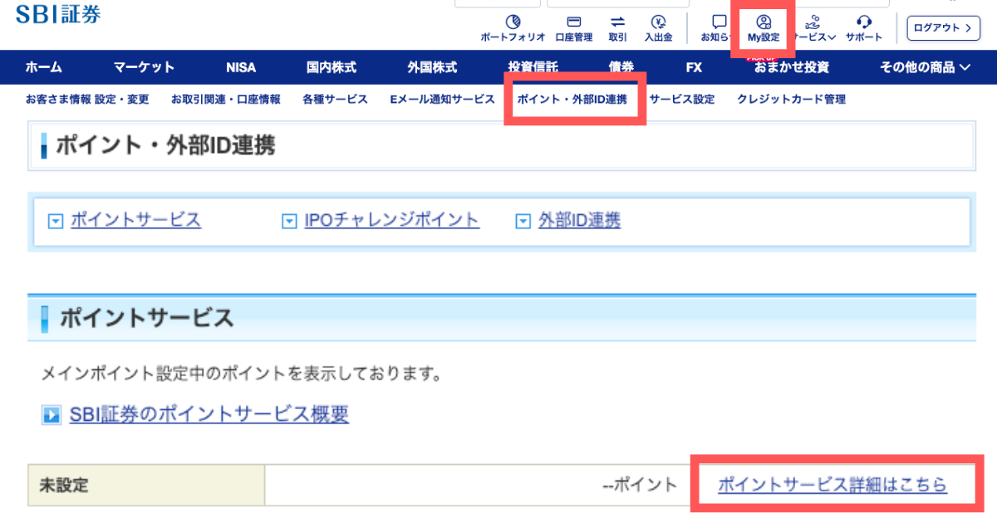
Task: Switch to お客さま情報 設定・変更 tab
Action: pyautogui.click(x=87, y=100)
